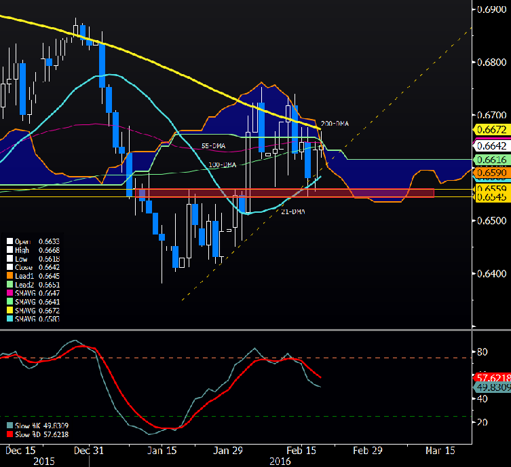Viewport: 511px width, 467px height.
Task: Click the cyan swatch beside SMAVG 0.6583
Action: pyautogui.click(x=10, y=319)
